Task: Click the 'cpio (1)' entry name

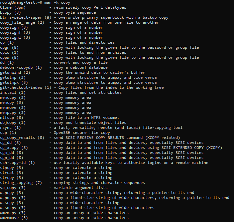Action: click(x=9, y=52)
